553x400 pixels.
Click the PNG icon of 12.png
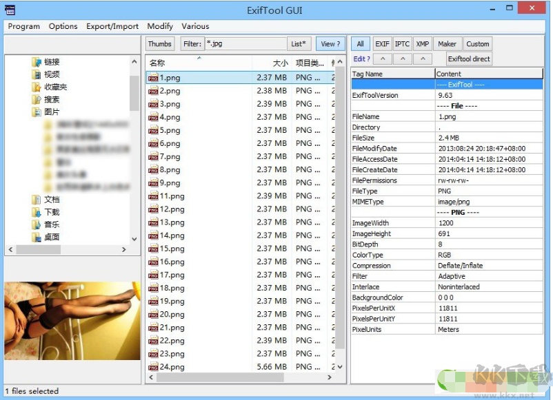(x=153, y=209)
